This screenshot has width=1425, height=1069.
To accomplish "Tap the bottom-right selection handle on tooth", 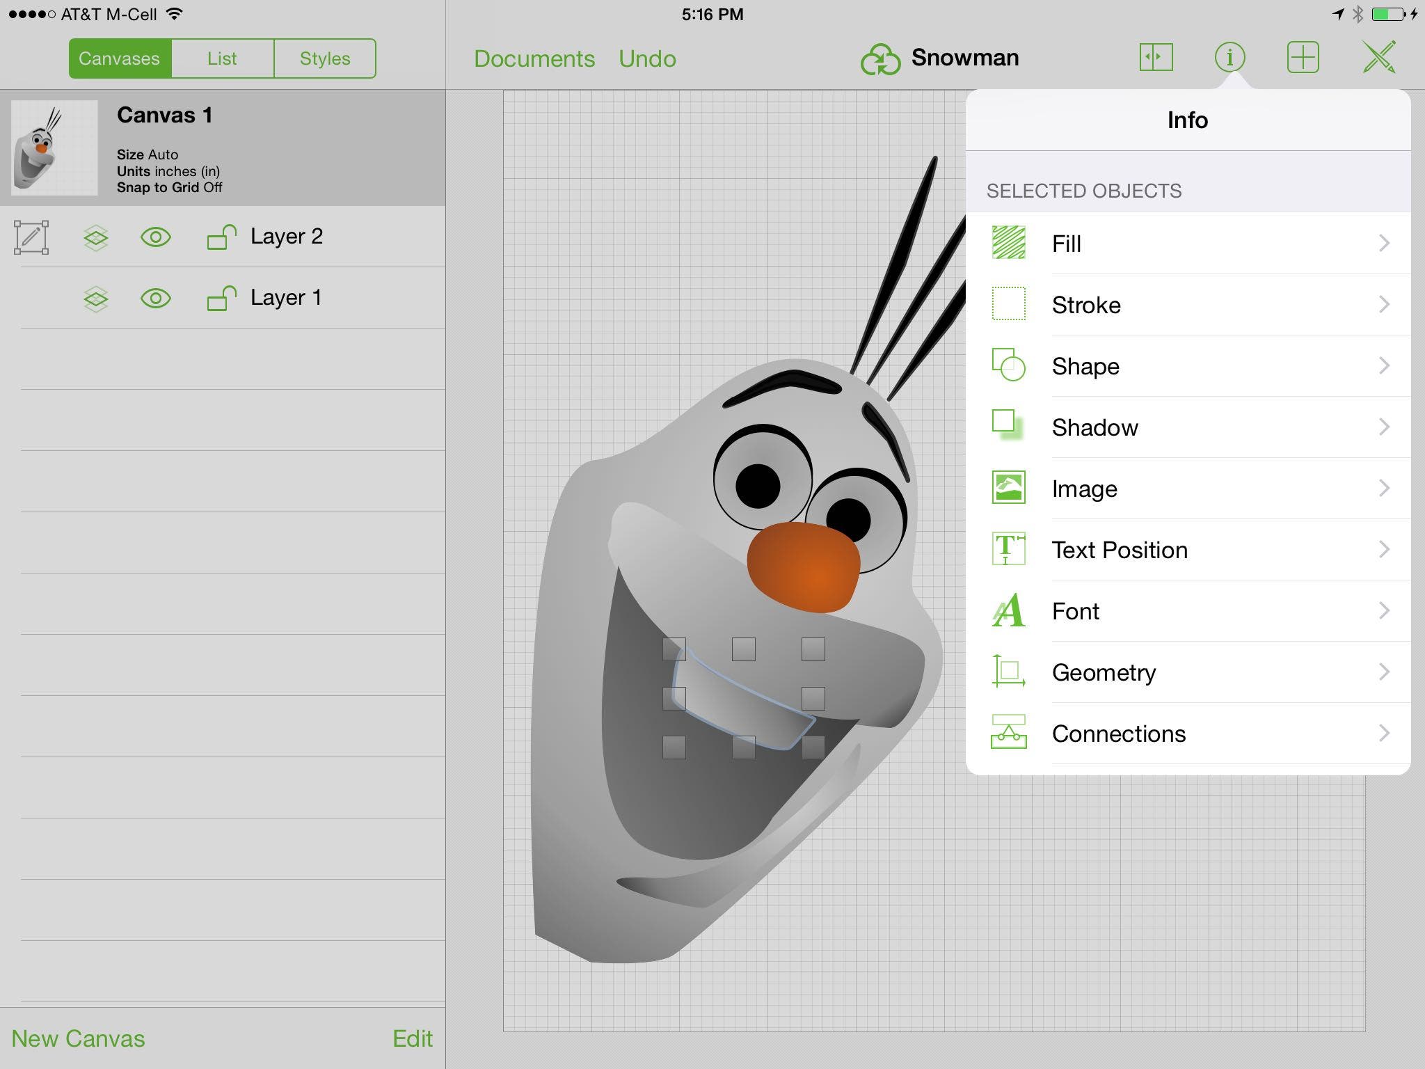I will point(813,747).
